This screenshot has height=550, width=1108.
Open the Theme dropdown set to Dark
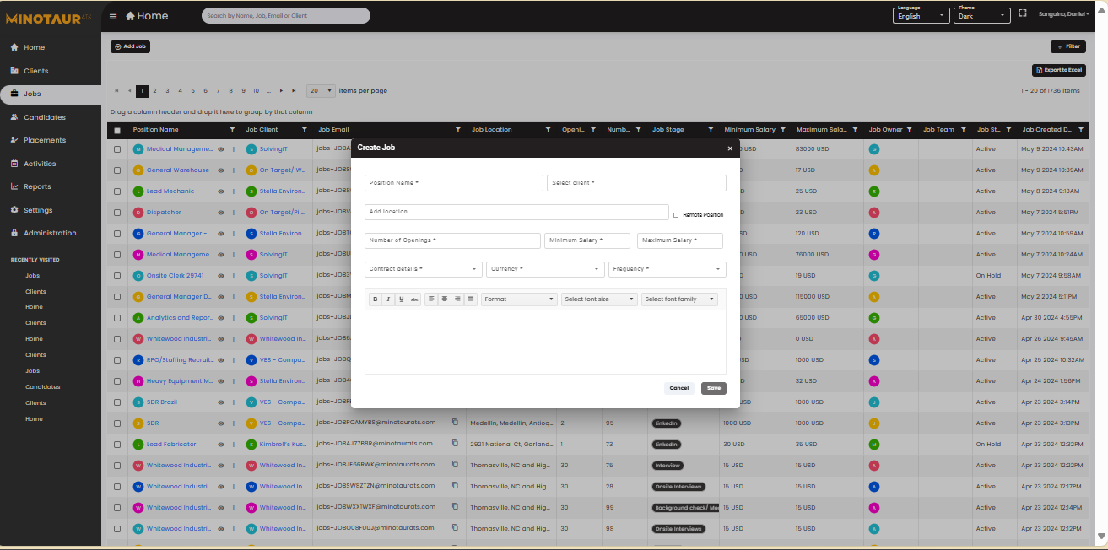(x=981, y=15)
